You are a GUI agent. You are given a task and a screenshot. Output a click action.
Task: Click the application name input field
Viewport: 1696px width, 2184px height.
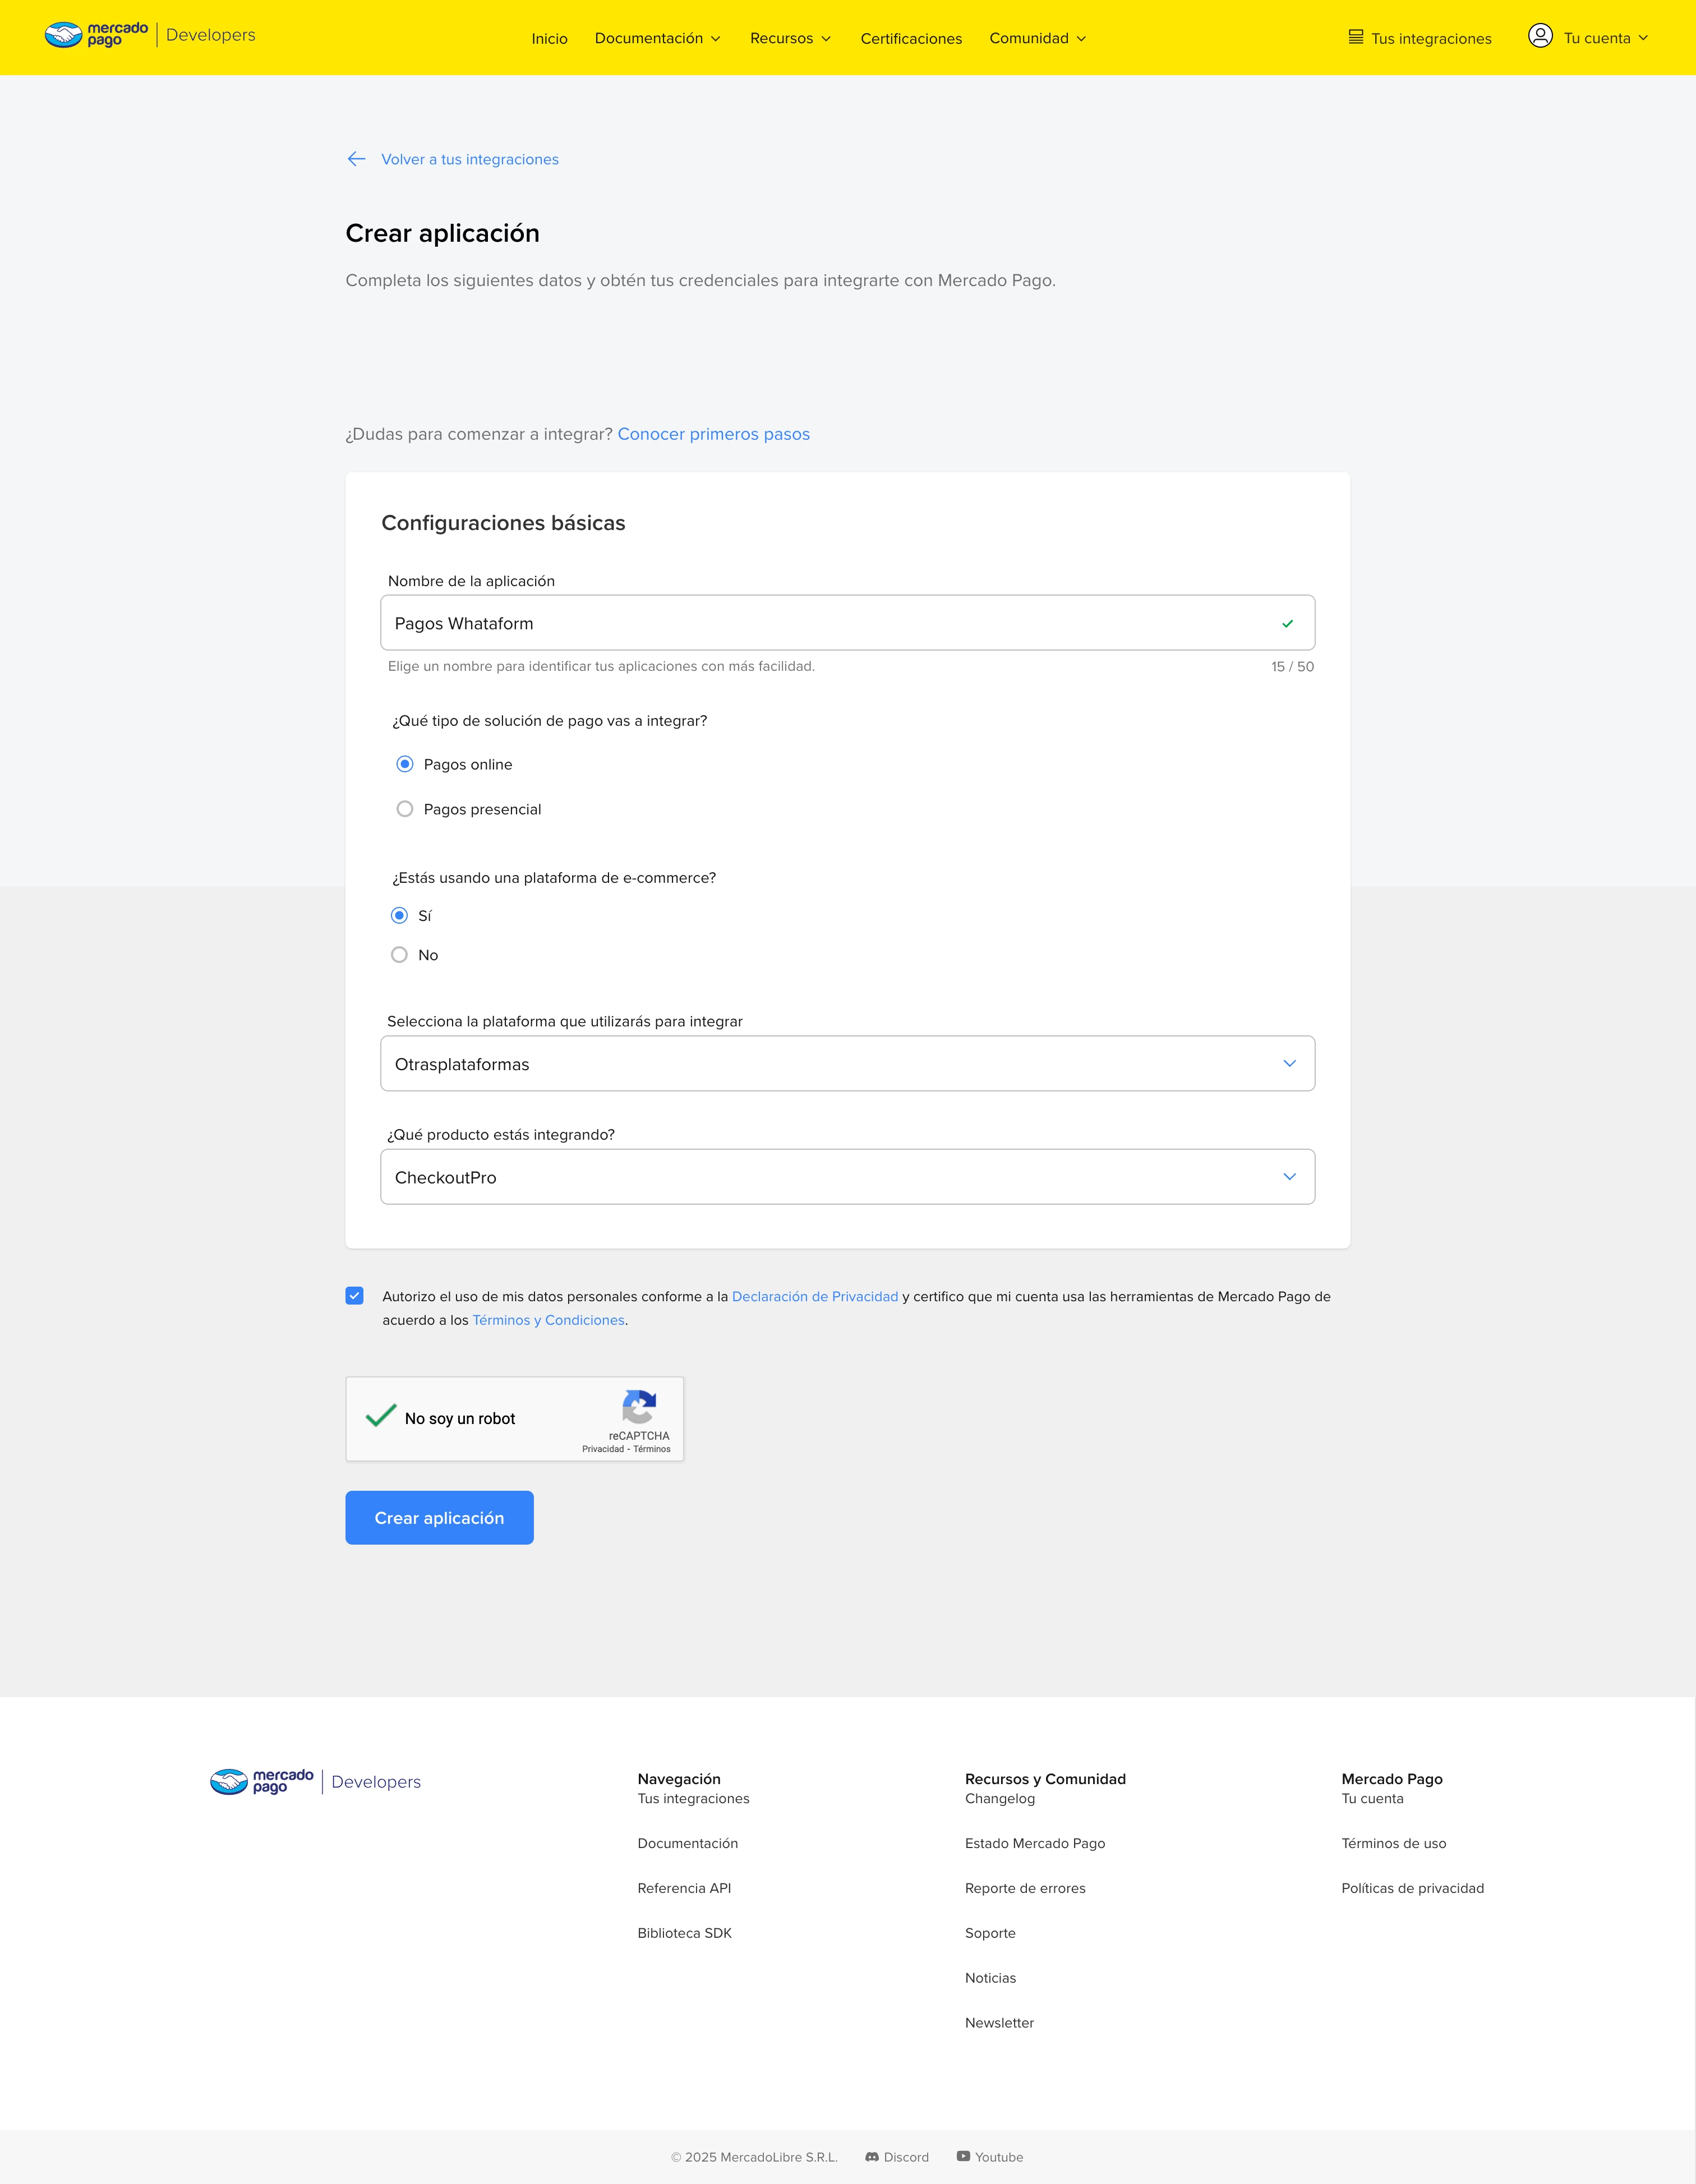tap(830, 623)
